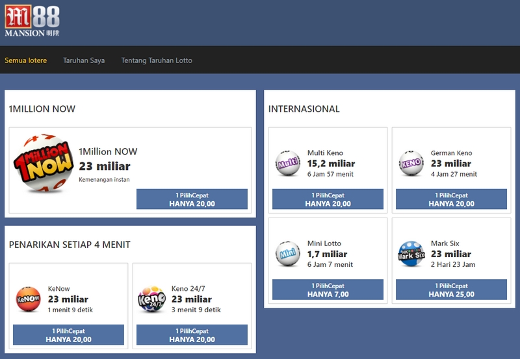This screenshot has width=520, height=359.
Task: Open the Mini Lotto title
Action: (324, 243)
